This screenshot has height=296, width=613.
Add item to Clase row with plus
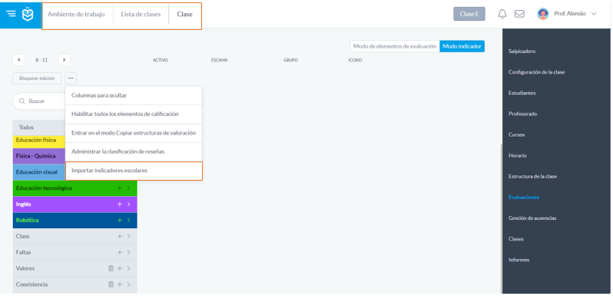120,237
